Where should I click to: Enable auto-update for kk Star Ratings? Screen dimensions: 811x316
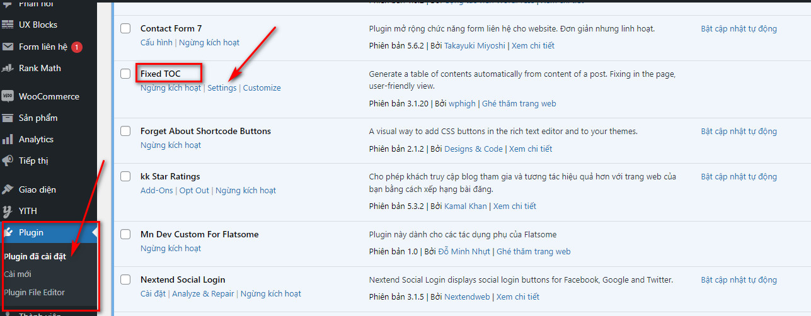[739, 176]
